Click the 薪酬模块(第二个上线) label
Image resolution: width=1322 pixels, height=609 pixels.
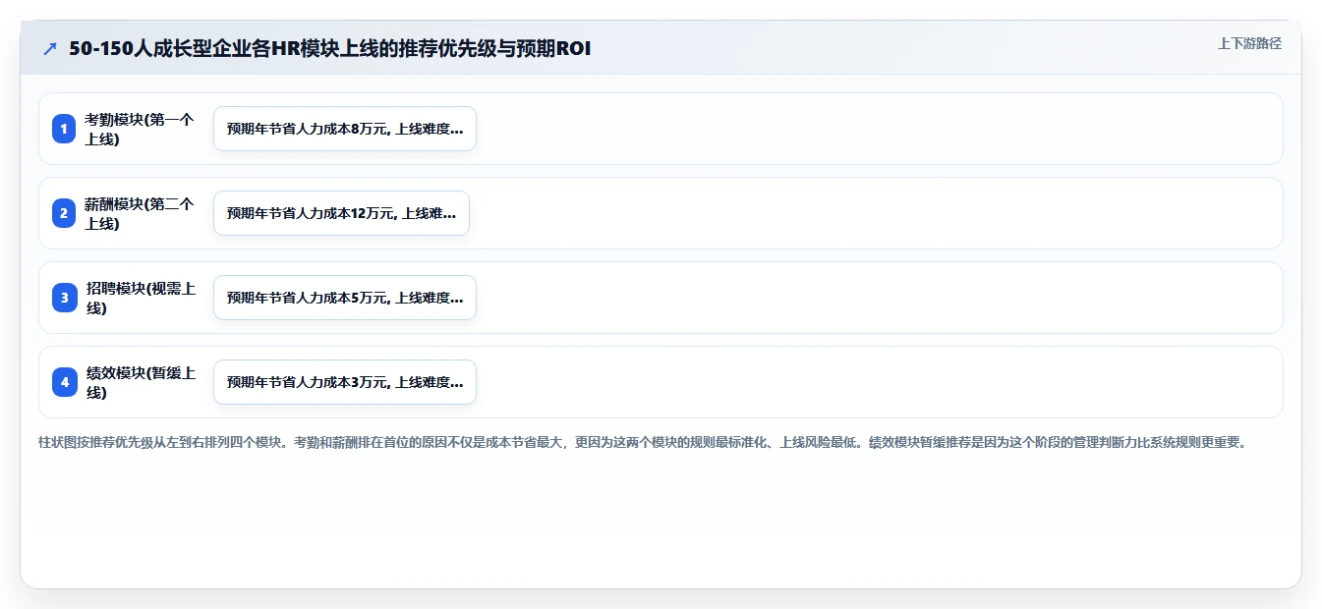(x=140, y=213)
